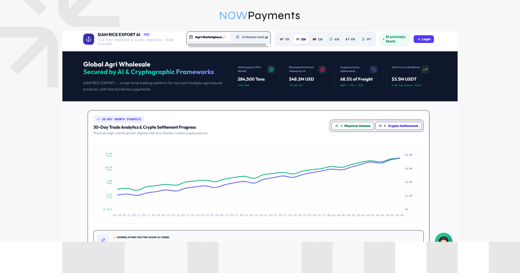Image resolution: width=520 pixels, height=273 pixels.
Task: Click the Login button
Action: click(423, 39)
